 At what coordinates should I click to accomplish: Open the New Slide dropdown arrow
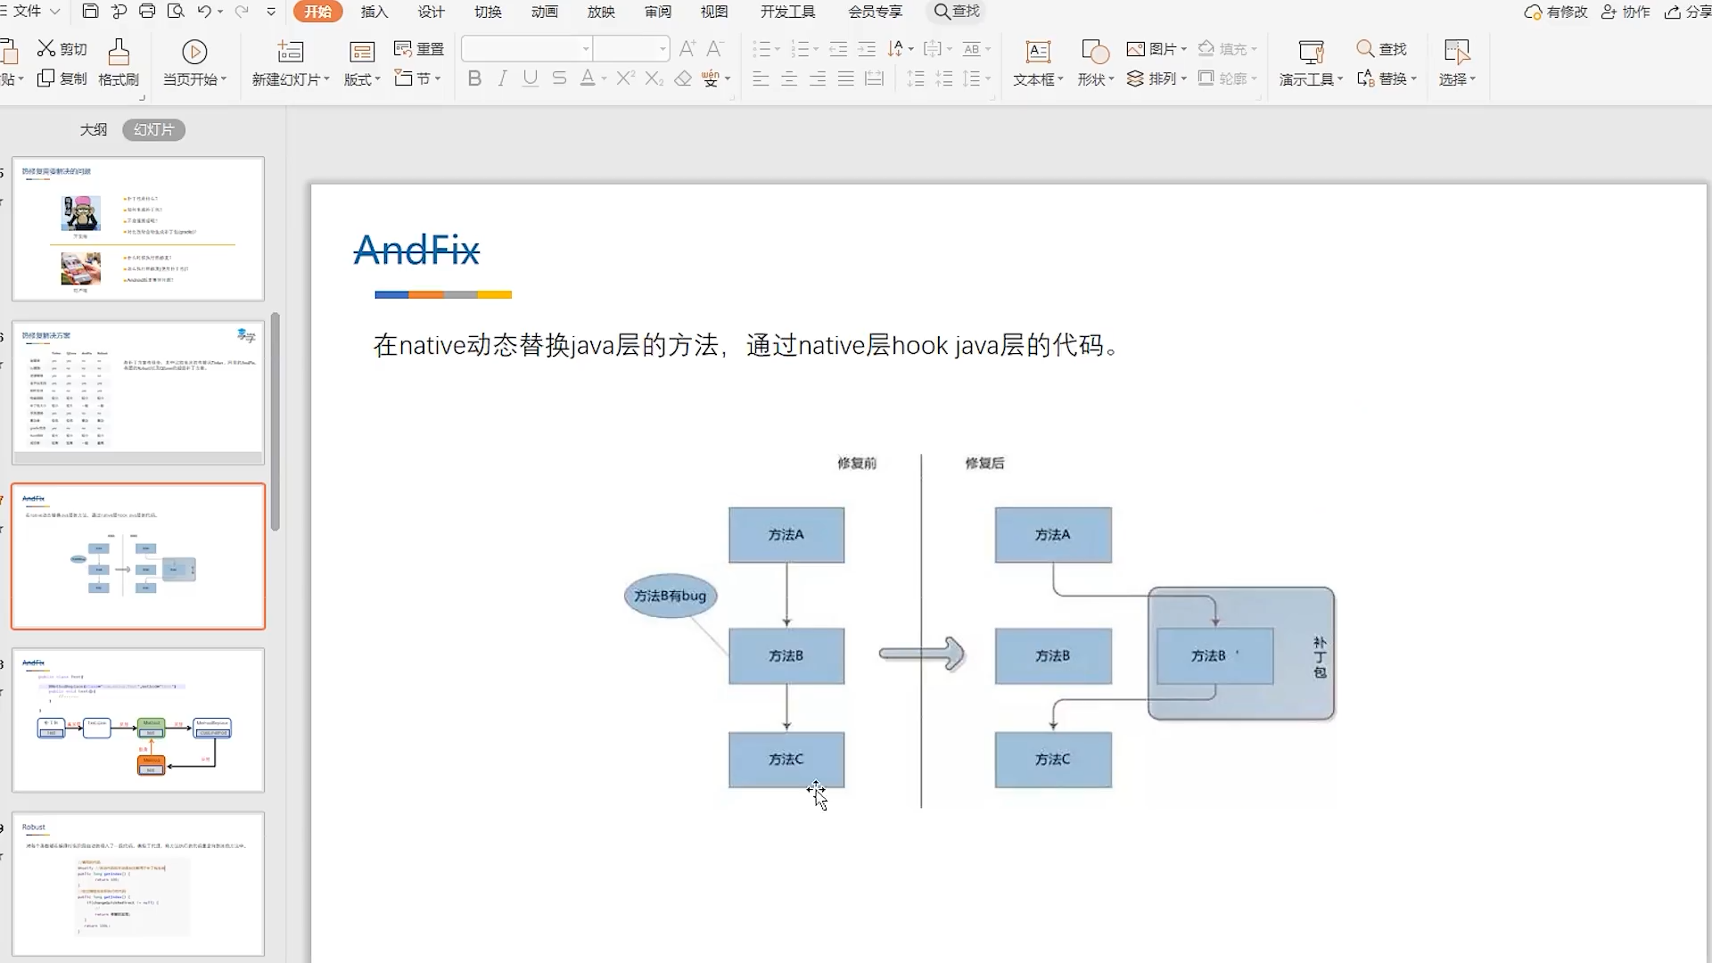326,79
